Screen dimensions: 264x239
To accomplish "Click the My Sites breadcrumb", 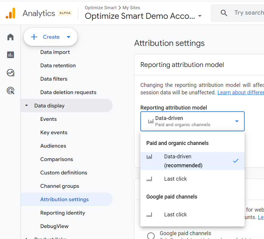I will pyautogui.click(x=131, y=8).
